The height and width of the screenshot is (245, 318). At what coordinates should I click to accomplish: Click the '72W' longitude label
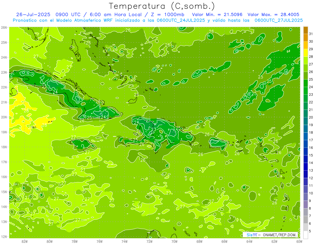(x=149, y=241)
